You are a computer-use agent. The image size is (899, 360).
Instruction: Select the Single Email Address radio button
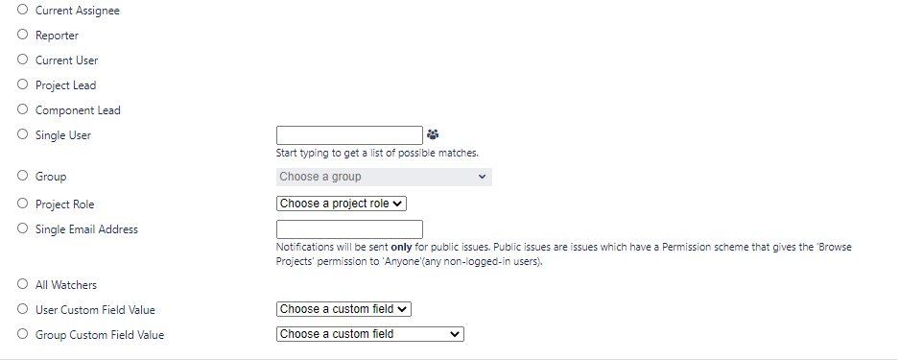coord(22,228)
